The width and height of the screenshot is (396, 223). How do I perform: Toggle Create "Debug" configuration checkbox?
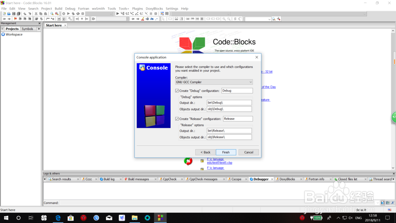(x=177, y=91)
